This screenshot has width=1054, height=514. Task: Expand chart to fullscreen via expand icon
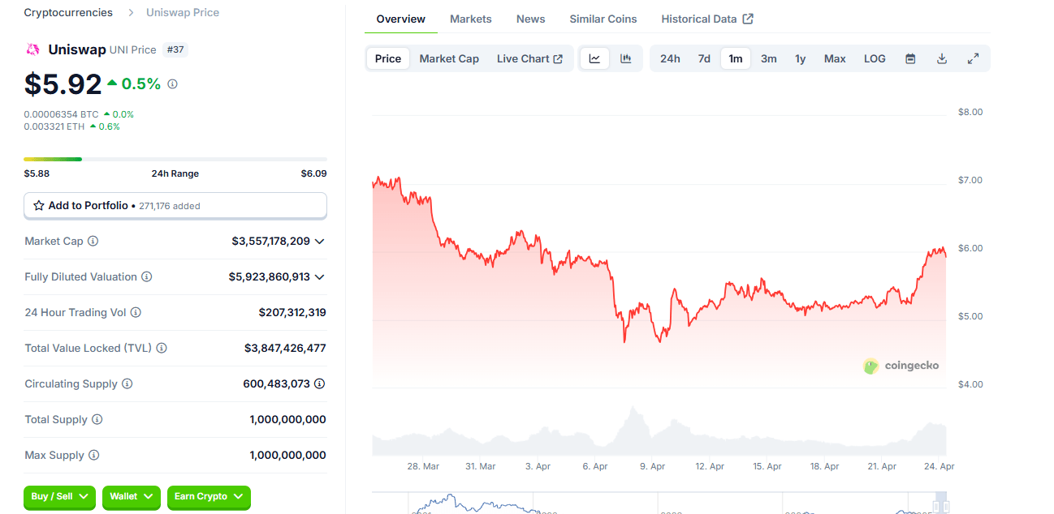coord(973,58)
